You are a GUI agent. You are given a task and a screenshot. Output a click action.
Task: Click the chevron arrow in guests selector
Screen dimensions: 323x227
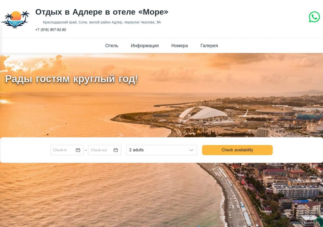(191, 150)
